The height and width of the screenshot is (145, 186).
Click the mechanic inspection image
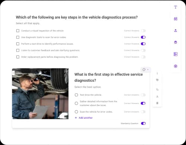[40, 94]
